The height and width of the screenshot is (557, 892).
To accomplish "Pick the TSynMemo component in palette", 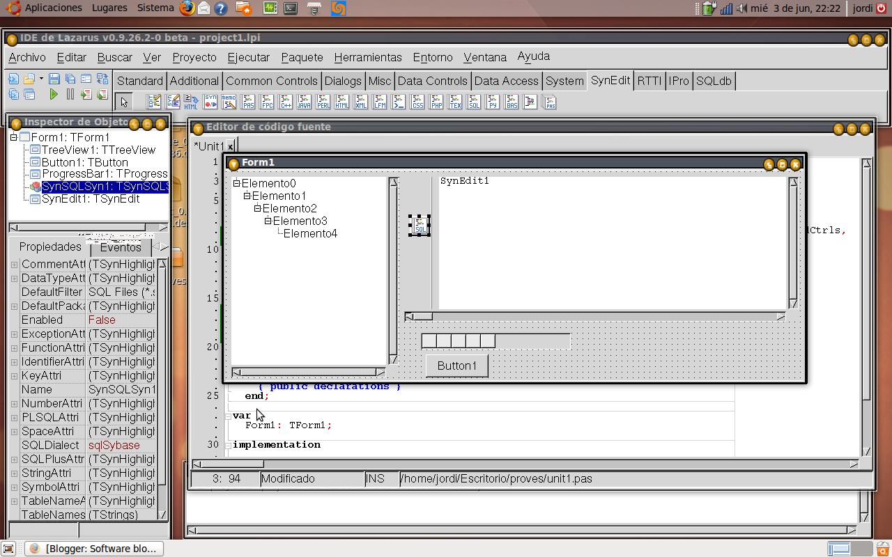I will [x=229, y=102].
